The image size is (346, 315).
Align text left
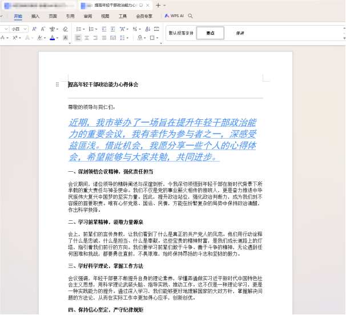point(78,38)
